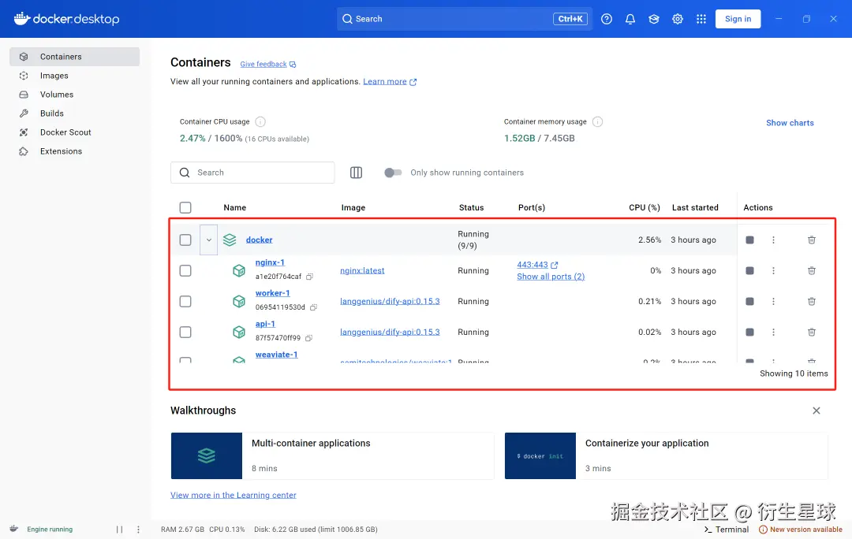Image resolution: width=852 pixels, height=539 pixels.
Task: Open the notifications bell
Action: point(630,19)
